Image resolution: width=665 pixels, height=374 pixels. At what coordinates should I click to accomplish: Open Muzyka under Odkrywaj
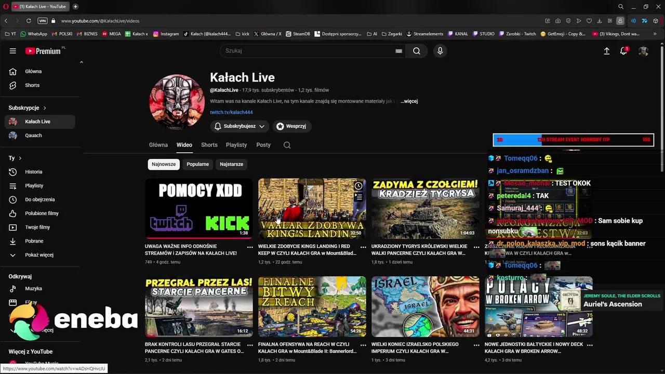(39, 289)
